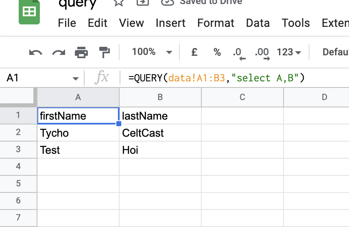Image resolution: width=349 pixels, height=227 pixels.
Task: Select row 7 header
Action: click(18, 218)
